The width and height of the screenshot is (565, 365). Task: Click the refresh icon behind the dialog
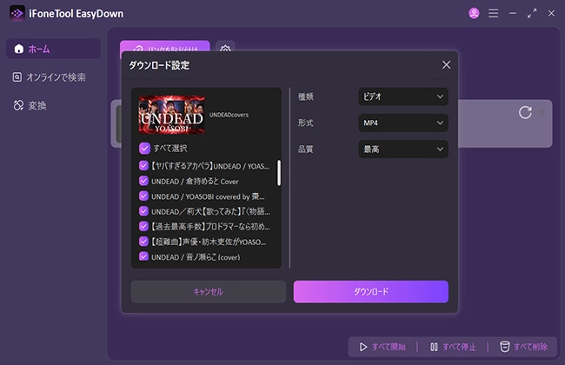pyautogui.click(x=525, y=112)
